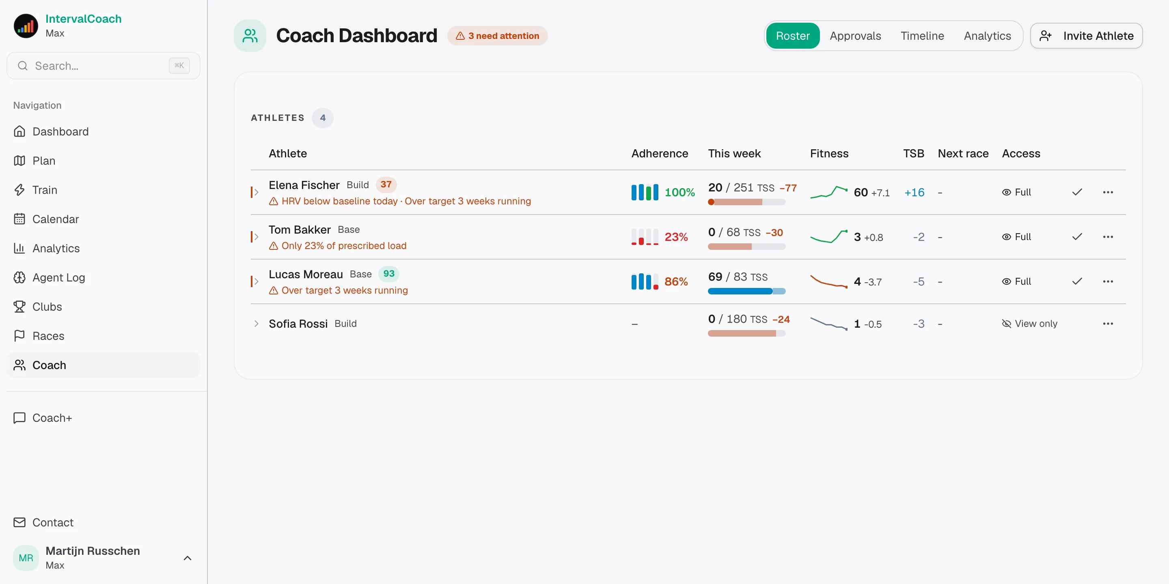
Task: Click Lucas Moreau's weekly TSS progress bar
Action: (x=746, y=291)
